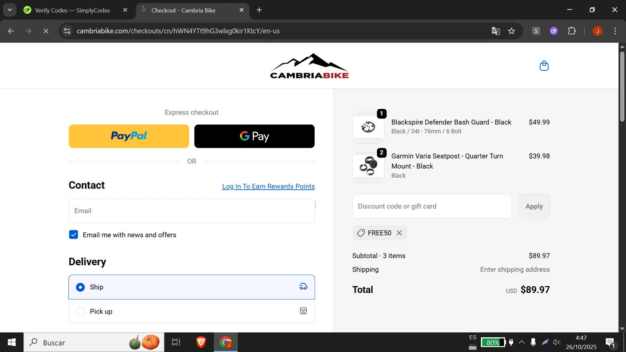The image size is (626, 352).
Task: Click the FREE50 discount tag
Action: pos(379,233)
